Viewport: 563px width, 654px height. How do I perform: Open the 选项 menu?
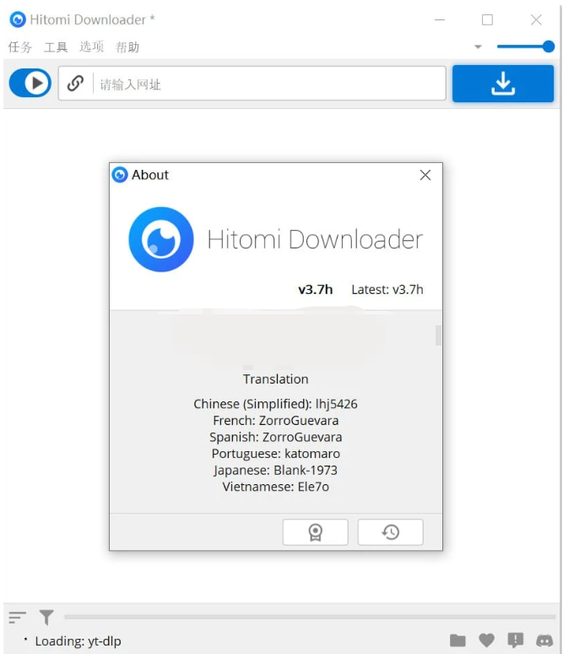tap(91, 46)
